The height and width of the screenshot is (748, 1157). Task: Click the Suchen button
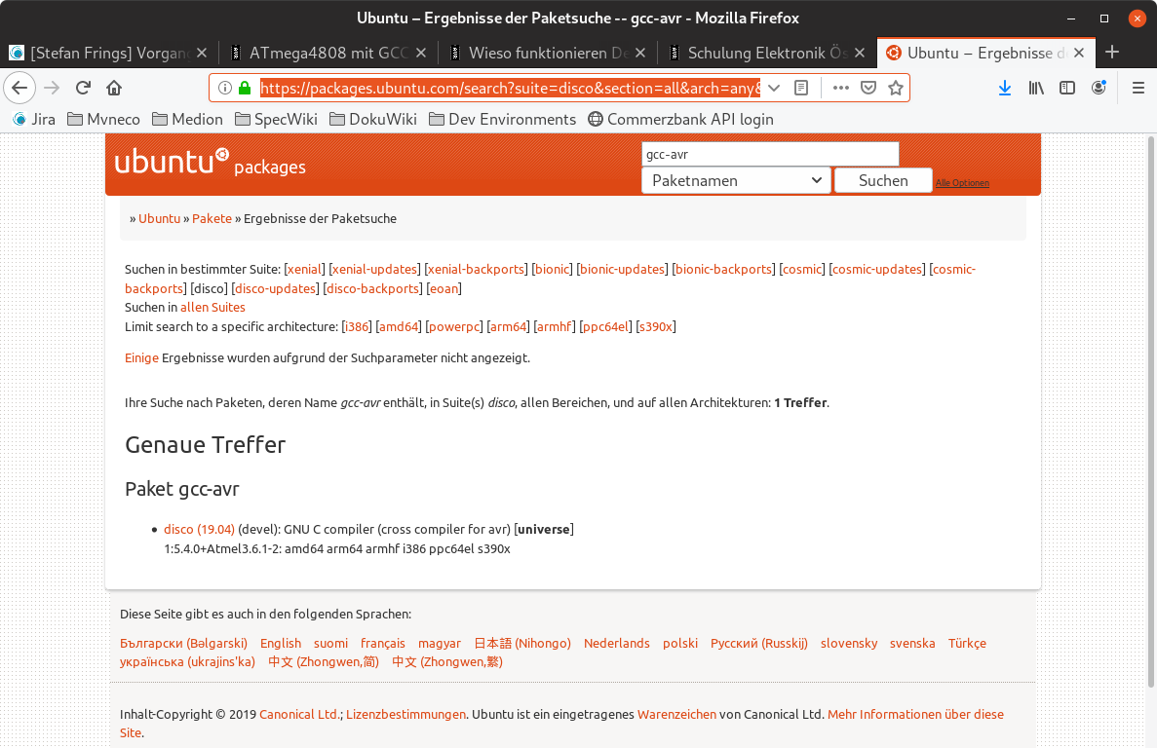[x=883, y=180]
